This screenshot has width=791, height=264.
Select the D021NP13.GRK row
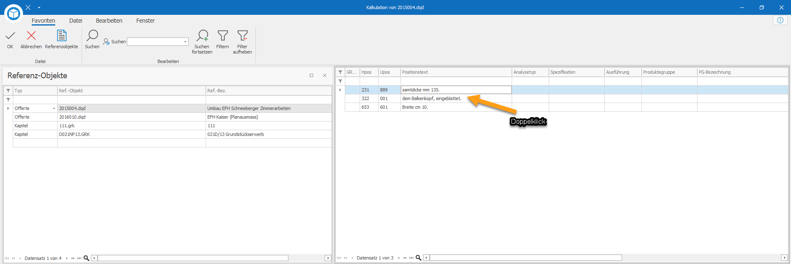(x=172, y=134)
